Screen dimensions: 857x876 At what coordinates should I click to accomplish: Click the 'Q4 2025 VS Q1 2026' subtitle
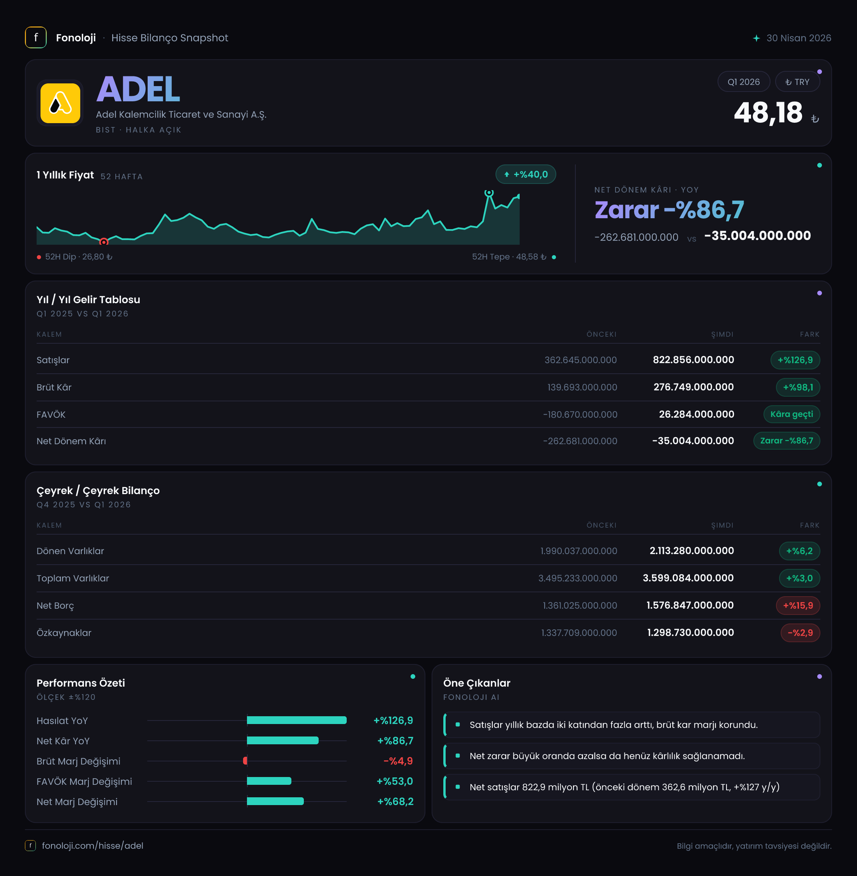[x=84, y=505]
